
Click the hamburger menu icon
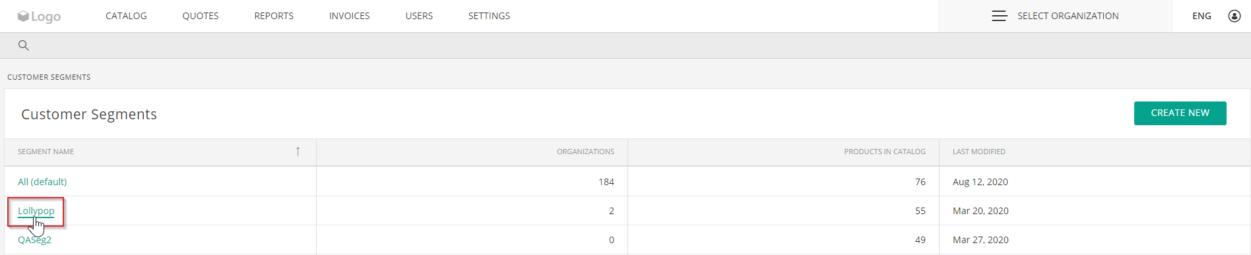(1000, 16)
